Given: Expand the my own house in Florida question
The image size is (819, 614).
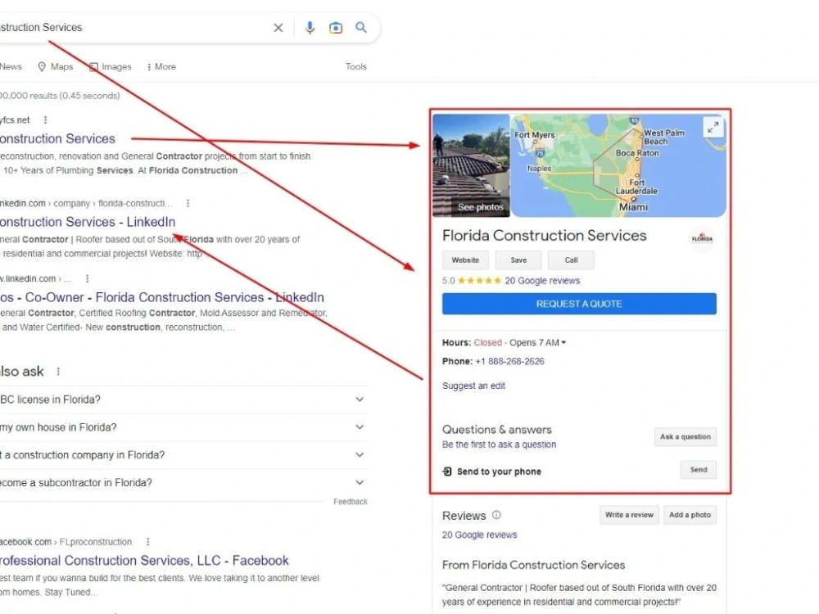Looking at the screenshot, I should click(183, 427).
